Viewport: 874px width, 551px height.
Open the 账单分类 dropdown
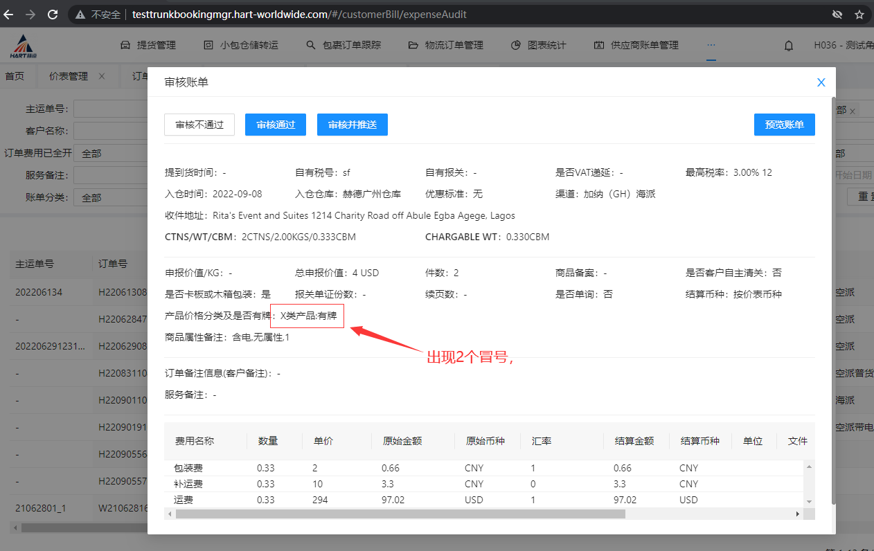[x=111, y=197]
